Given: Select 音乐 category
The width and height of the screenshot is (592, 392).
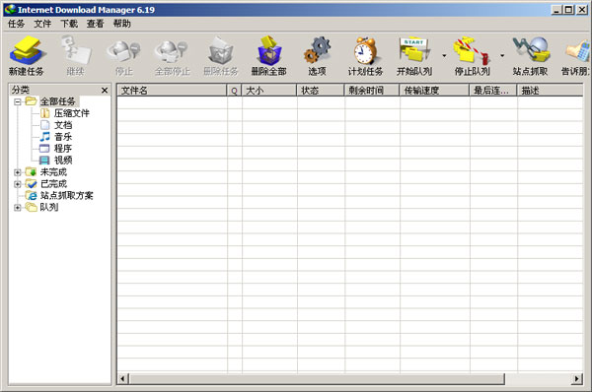Looking at the screenshot, I should (x=63, y=137).
